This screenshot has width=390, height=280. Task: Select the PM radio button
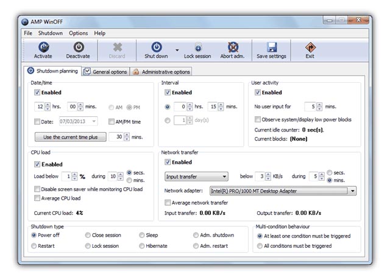point(129,107)
